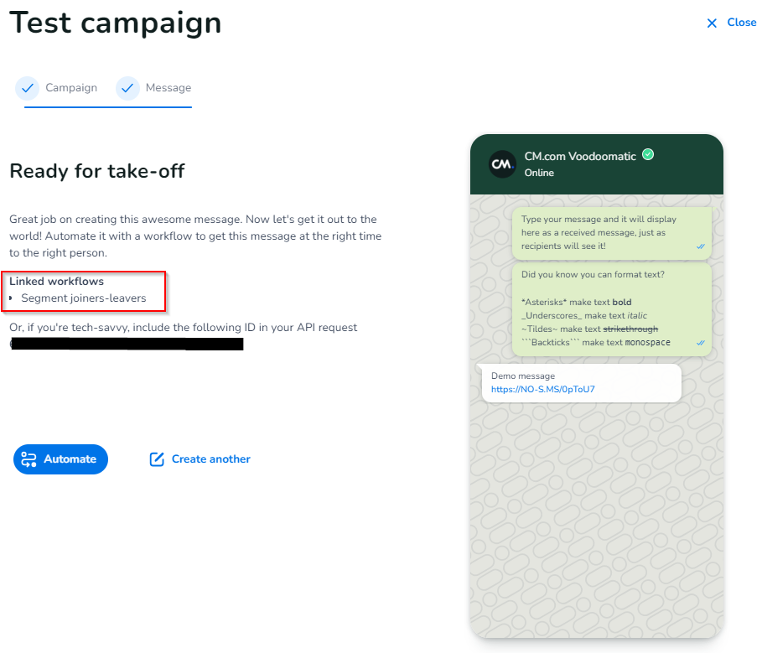Click read ticks on the formatting tips bubble
This screenshot has width=762, height=653.
click(701, 343)
